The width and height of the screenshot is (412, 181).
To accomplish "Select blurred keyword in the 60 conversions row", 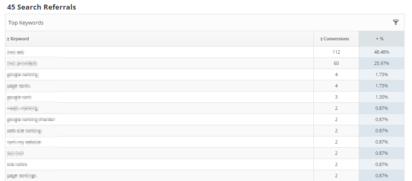I will click(x=22, y=63).
